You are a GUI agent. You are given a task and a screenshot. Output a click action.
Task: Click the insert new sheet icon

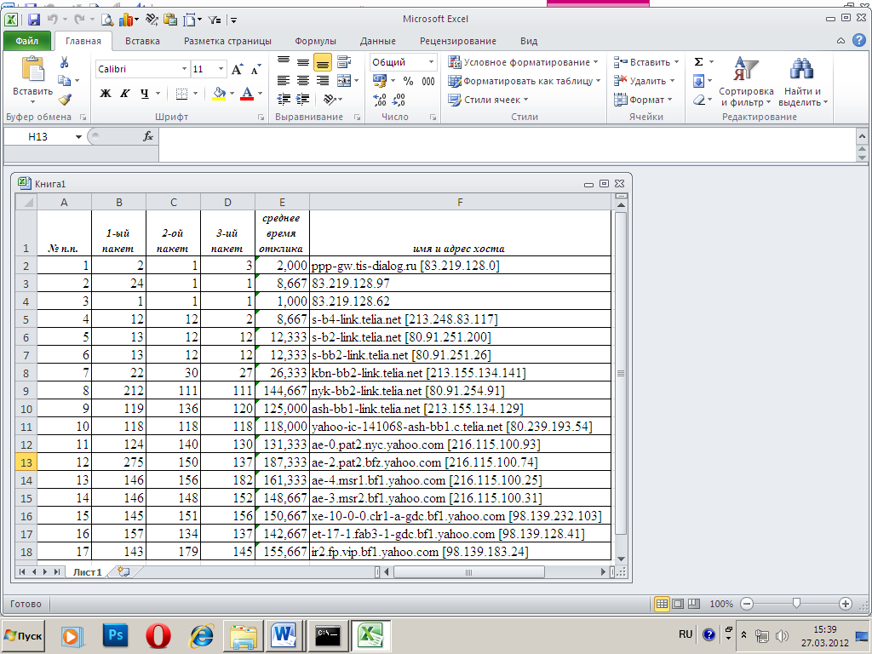[123, 571]
